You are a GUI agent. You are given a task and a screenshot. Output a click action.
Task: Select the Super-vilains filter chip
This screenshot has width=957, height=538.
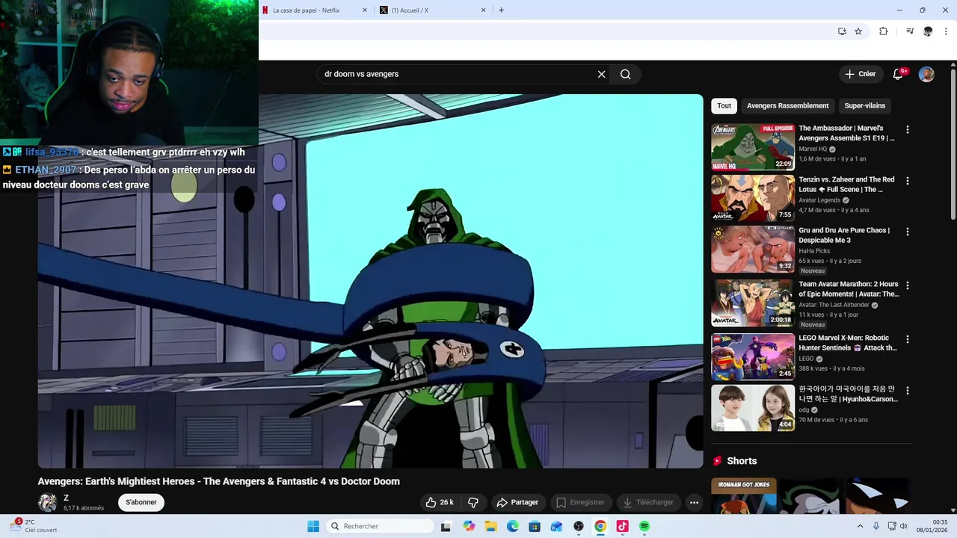[864, 105]
